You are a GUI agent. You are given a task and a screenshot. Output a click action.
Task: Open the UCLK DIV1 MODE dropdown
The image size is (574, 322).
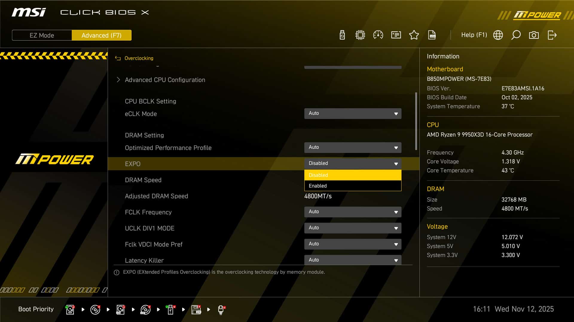pos(353,228)
